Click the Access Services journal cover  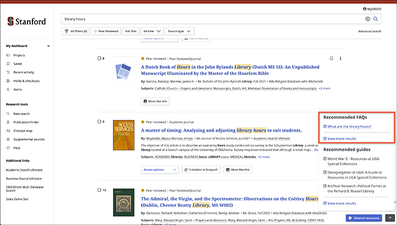[x=123, y=135]
